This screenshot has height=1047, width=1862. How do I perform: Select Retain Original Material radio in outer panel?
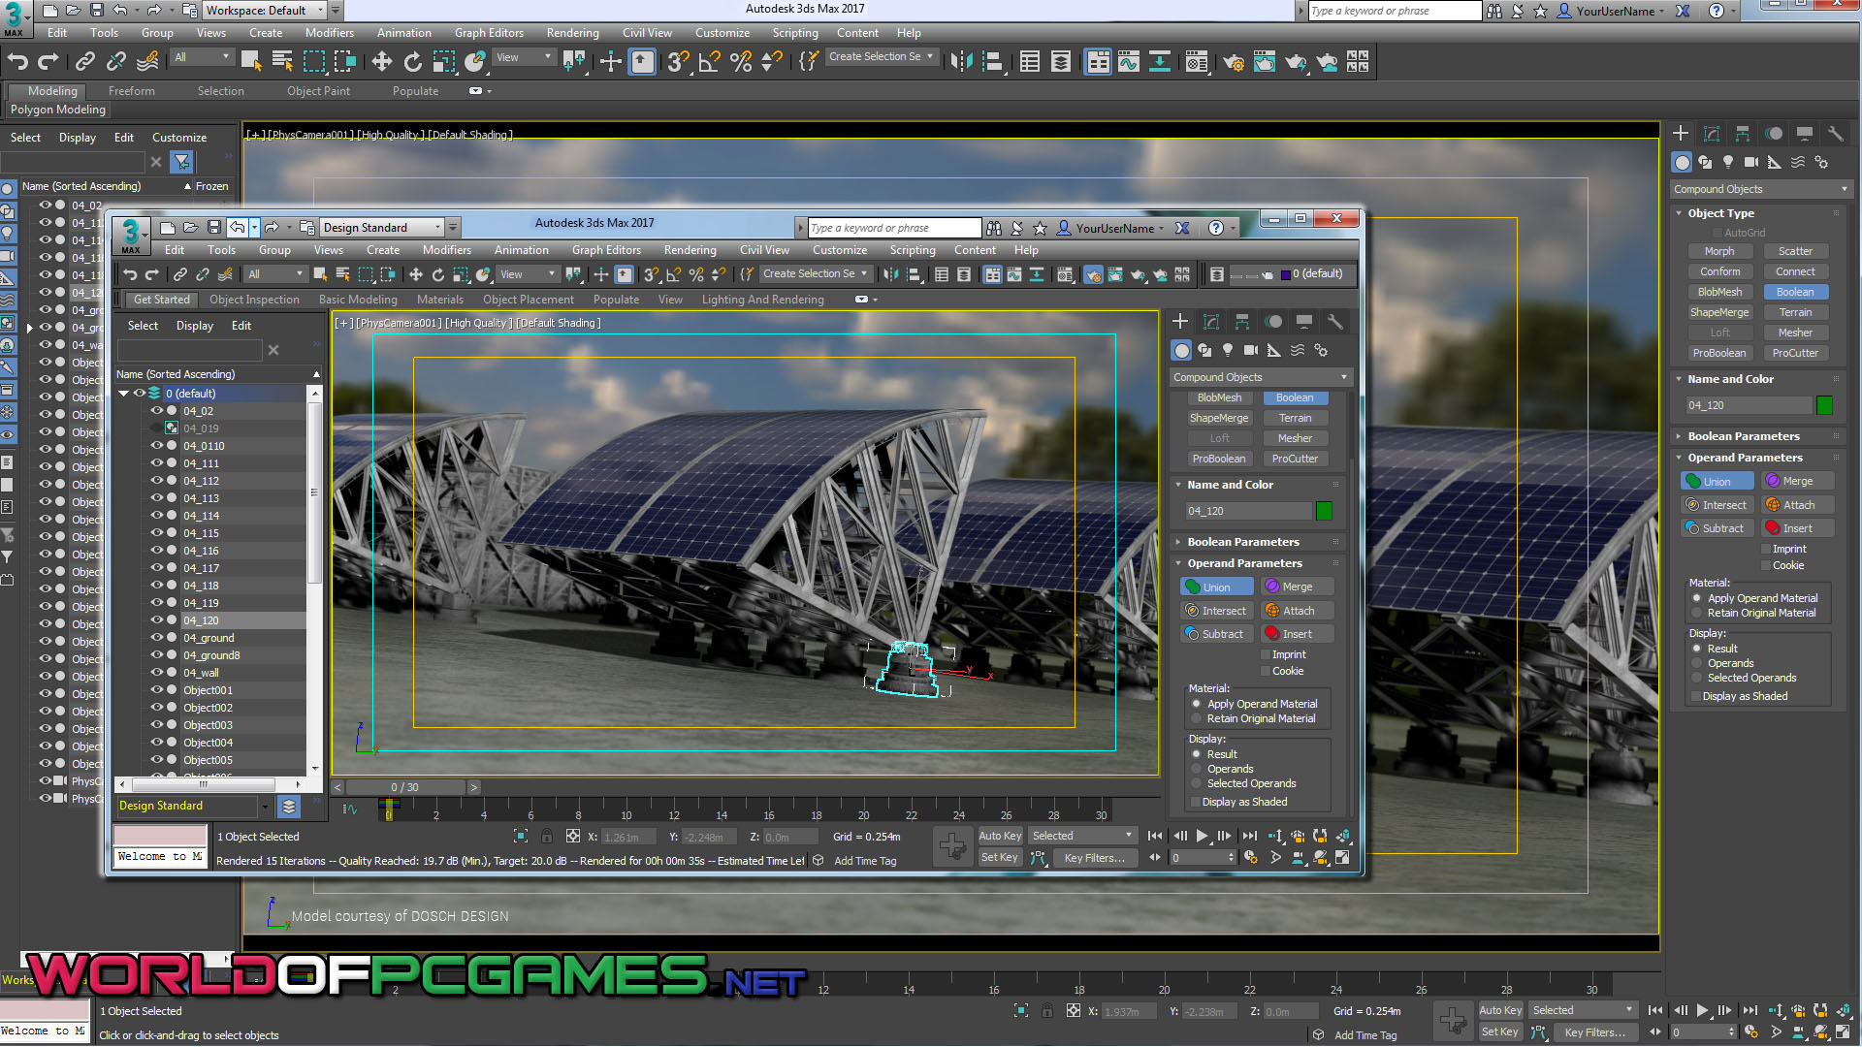click(1697, 614)
